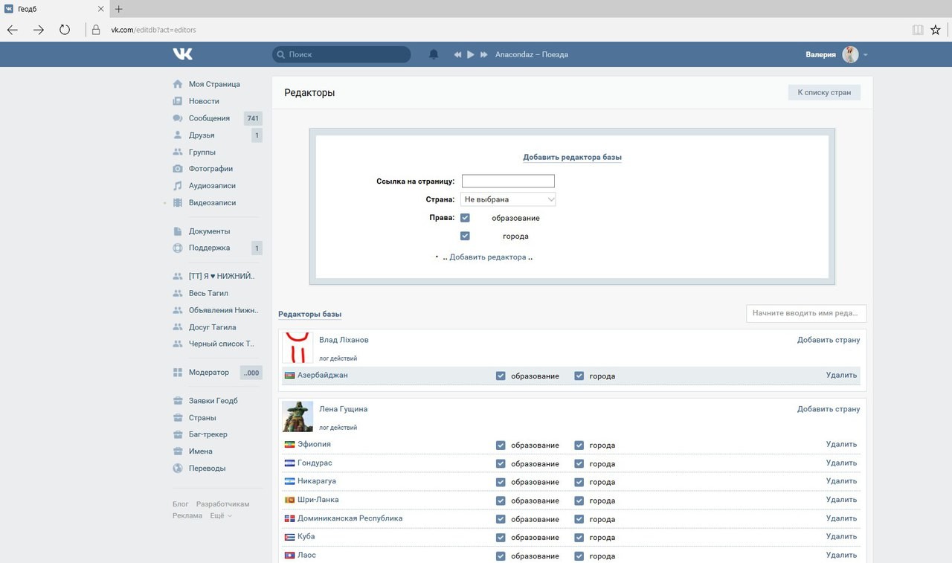Open Имена in the sidebar
Viewport: 952px width, 563px height.
(x=201, y=451)
